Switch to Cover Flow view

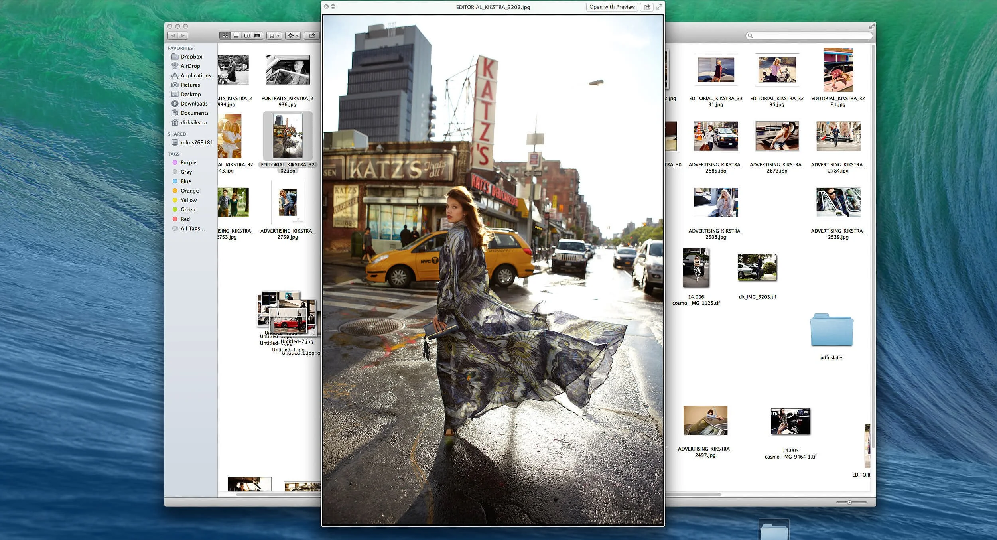tap(257, 35)
